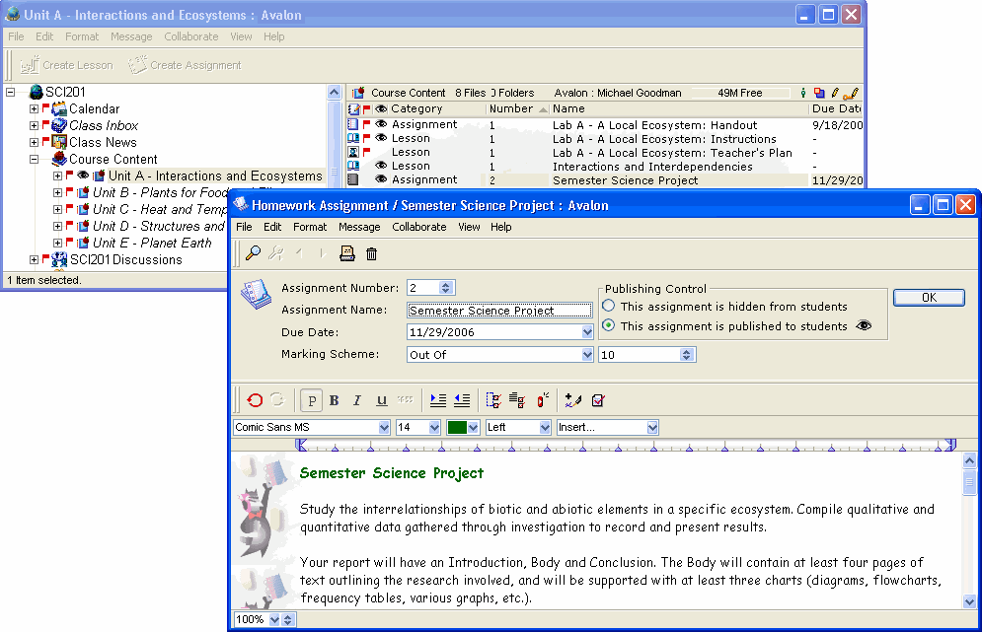Click the Underline icon

point(378,400)
